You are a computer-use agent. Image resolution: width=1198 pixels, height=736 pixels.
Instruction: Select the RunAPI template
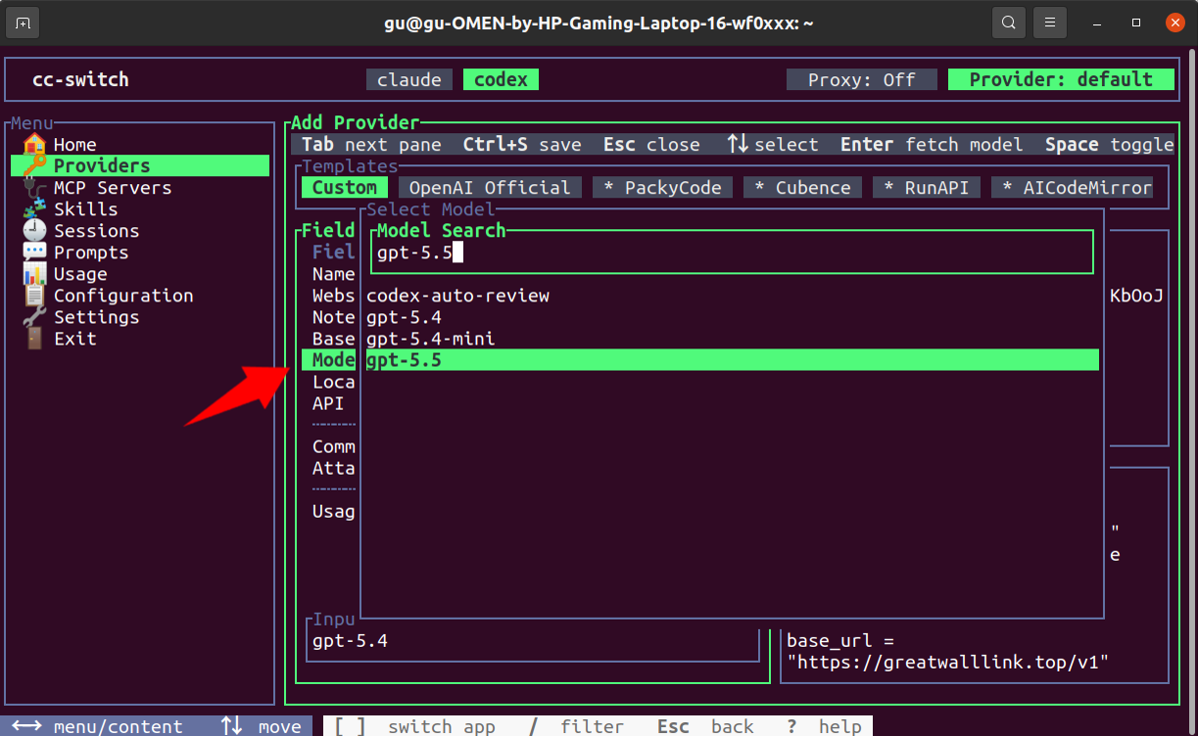pyautogui.click(x=927, y=188)
